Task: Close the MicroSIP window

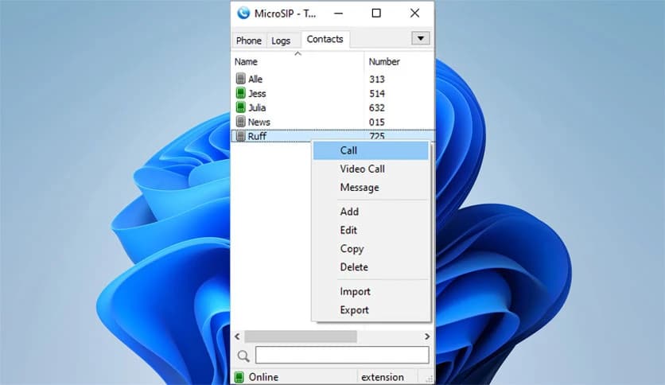Action: [x=414, y=14]
